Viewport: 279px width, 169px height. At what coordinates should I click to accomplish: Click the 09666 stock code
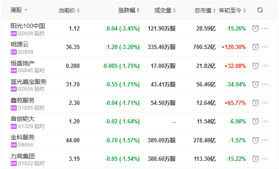[x=26, y=145]
